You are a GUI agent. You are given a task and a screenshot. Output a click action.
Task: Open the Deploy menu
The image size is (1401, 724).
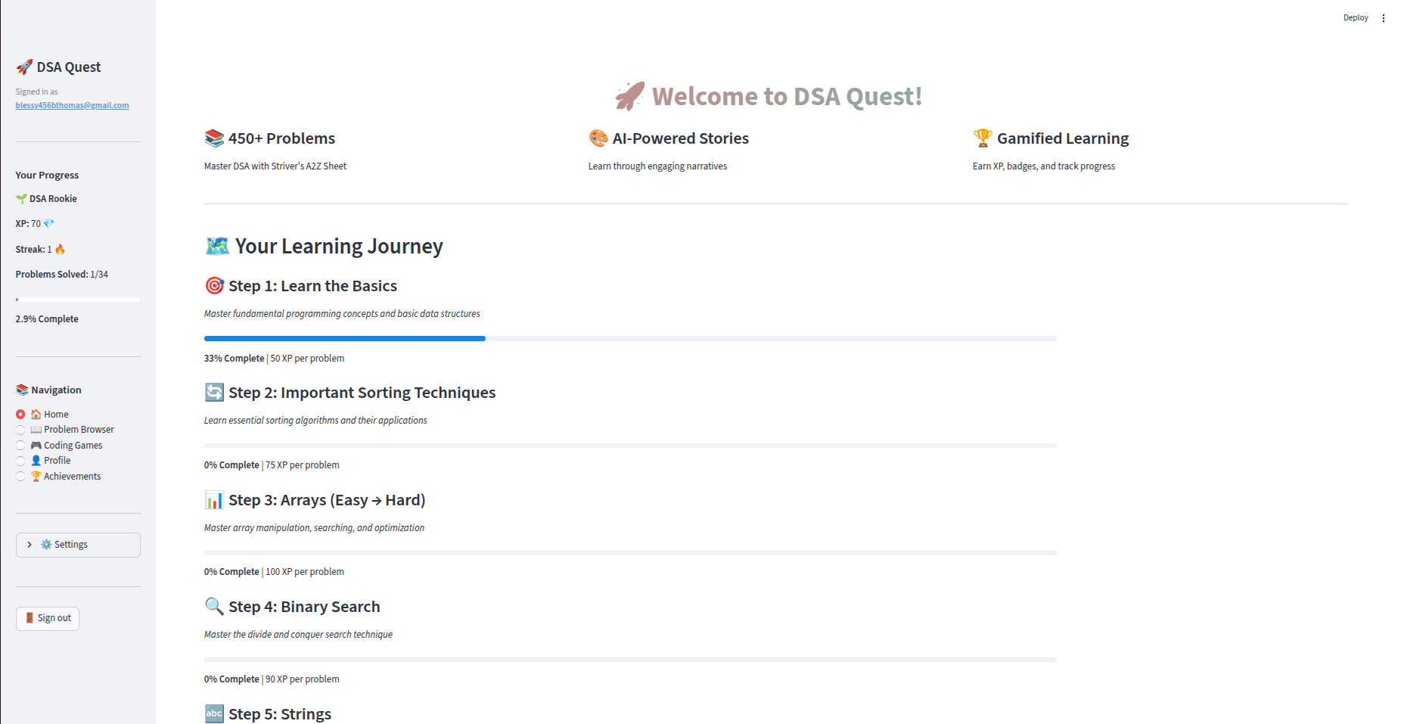(1355, 18)
